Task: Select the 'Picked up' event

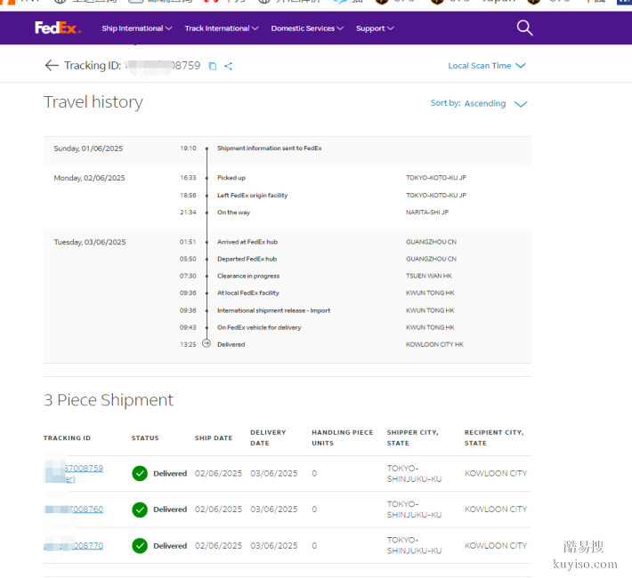Action: (x=231, y=178)
